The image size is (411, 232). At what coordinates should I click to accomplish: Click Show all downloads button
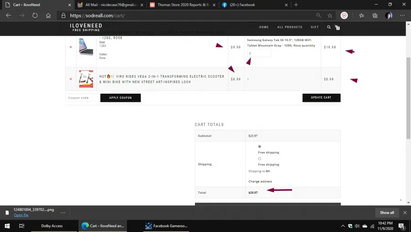(x=387, y=213)
